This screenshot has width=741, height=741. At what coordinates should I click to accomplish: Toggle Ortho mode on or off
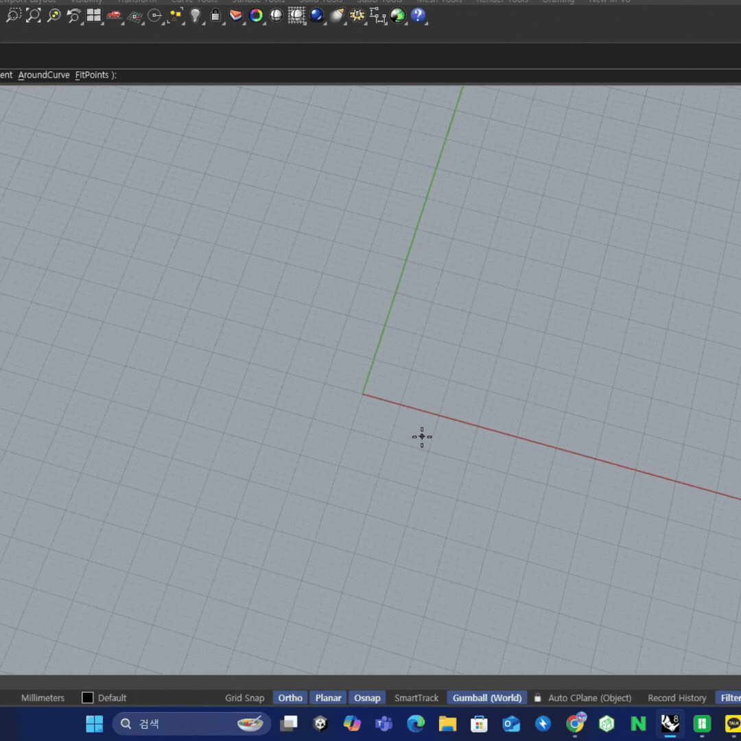(x=290, y=698)
